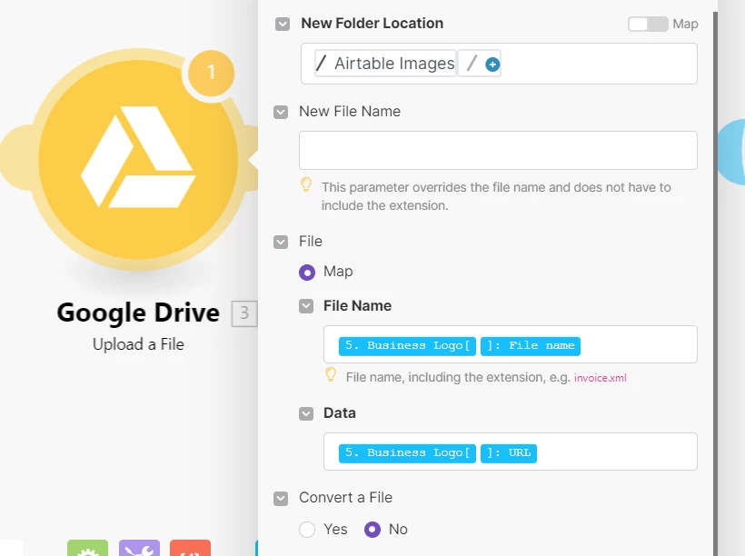Click the Google Drive module icon

coord(138,159)
